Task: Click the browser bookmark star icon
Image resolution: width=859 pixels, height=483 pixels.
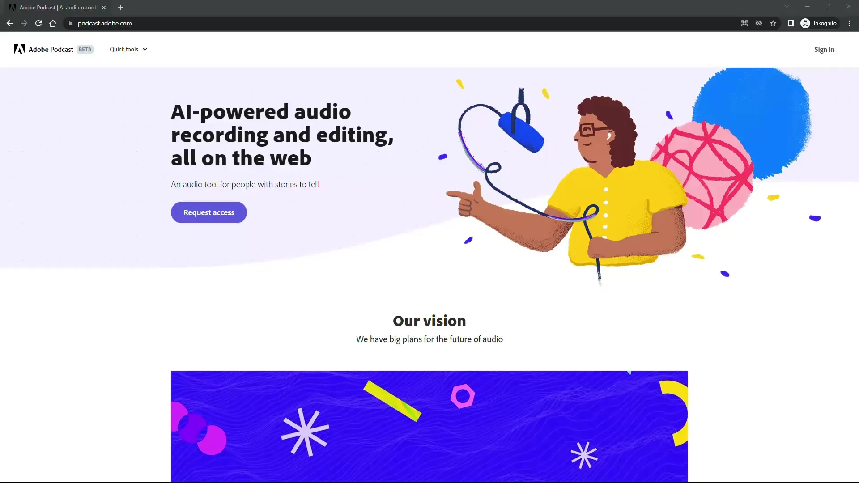Action: coord(774,23)
